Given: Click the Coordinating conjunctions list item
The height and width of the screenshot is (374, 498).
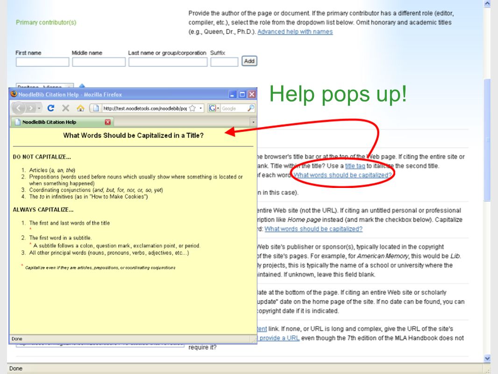Looking at the screenshot, I should click(x=96, y=190).
